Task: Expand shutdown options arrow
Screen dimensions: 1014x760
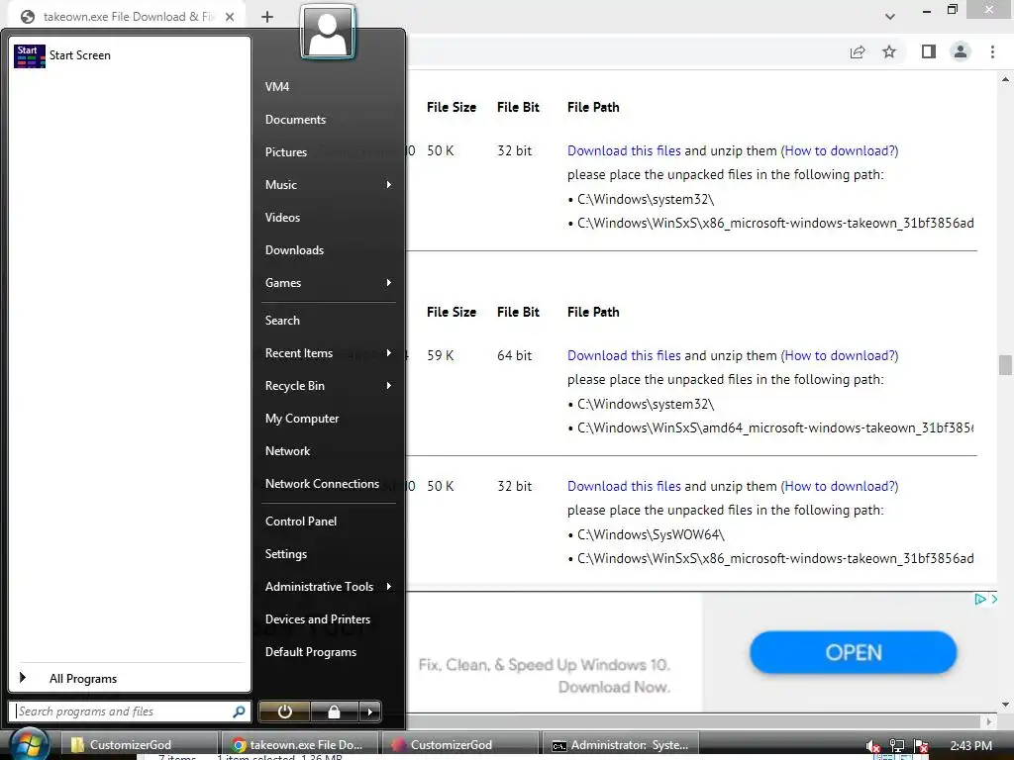Action: coord(370,712)
